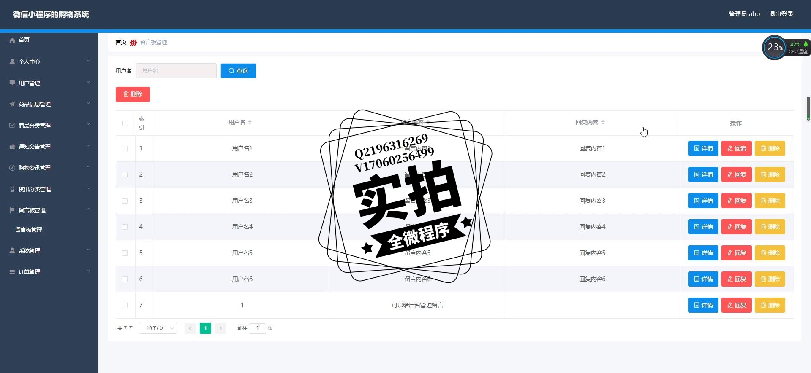This screenshot has height=373, width=811.
Task: Select the checkbox for row 用户名2
Action: tap(125, 174)
